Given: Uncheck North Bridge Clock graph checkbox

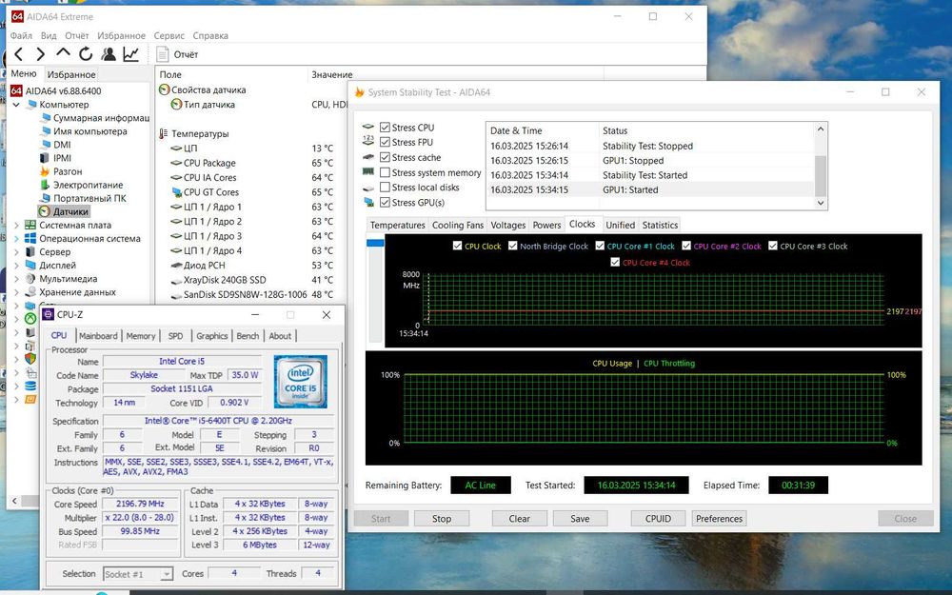Looking at the screenshot, I should (x=512, y=246).
